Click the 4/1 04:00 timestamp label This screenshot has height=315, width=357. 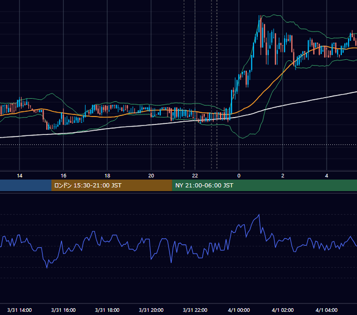click(x=327, y=310)
